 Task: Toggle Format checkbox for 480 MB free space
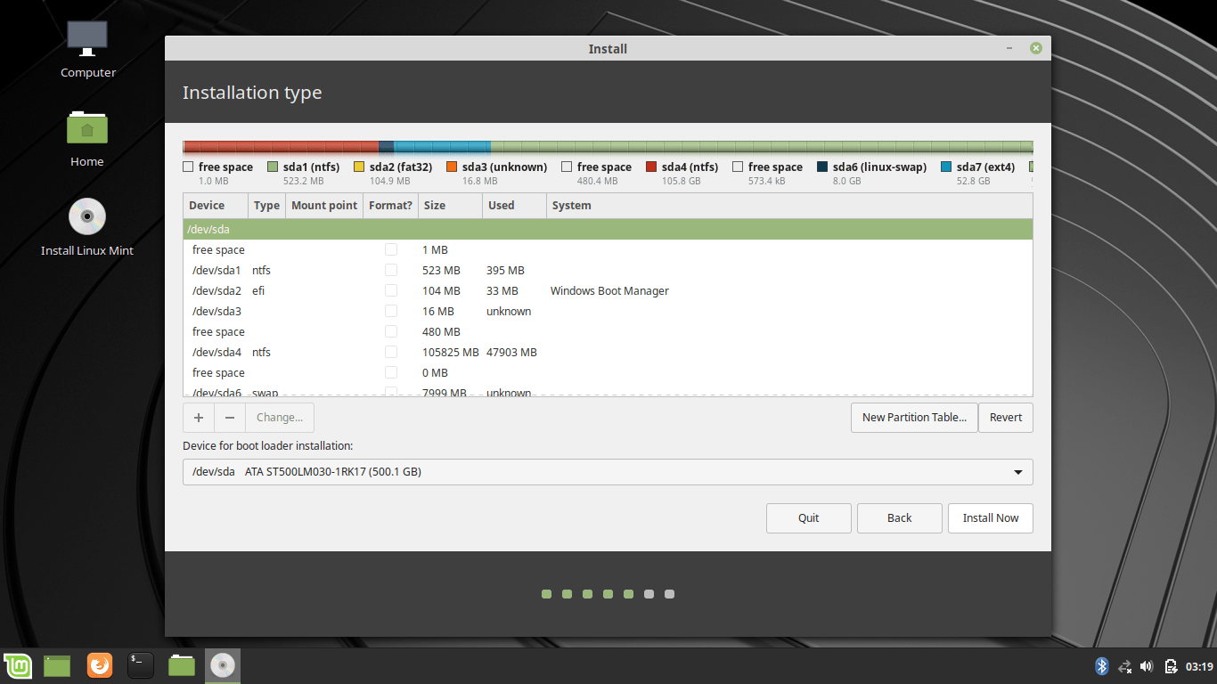[x=391, y=331]
